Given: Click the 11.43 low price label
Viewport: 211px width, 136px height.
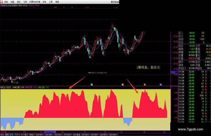Looking at the screenshot, I should click(16, 83).
